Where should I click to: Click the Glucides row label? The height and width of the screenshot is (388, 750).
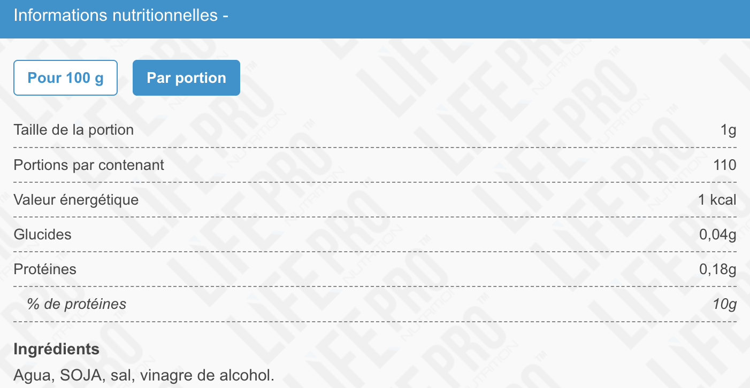click(x=42, y=235)
